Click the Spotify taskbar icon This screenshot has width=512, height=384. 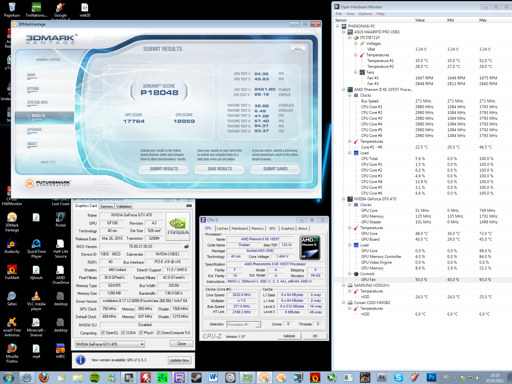94,378
